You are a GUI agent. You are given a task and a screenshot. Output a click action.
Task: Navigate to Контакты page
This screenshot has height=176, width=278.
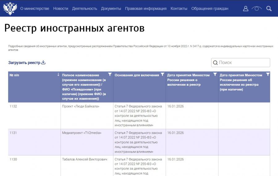(x=179, y=9)
